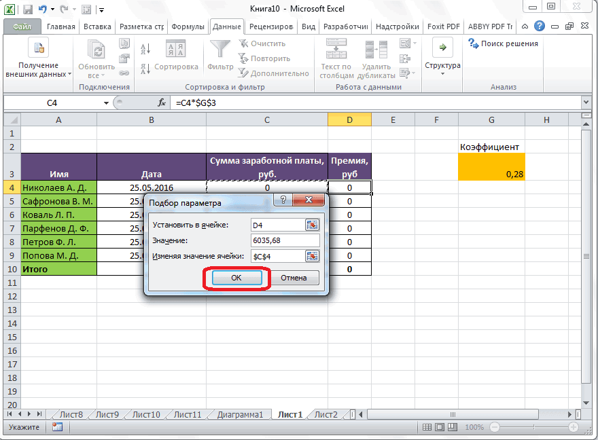The image size is (598, 440).
Task: Switch to Normal view in status bar
Action: point(426,427)
